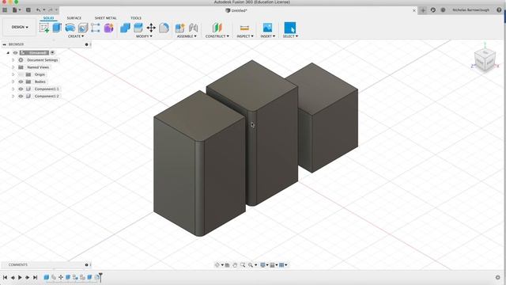Viewport: 506px width, 285px height.
Task: Click the Pan hand icon
Action: coord(235,265)
